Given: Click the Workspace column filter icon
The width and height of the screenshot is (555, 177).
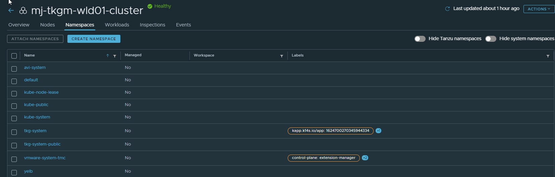Looking at the screenshot, I should click(282, 56).
